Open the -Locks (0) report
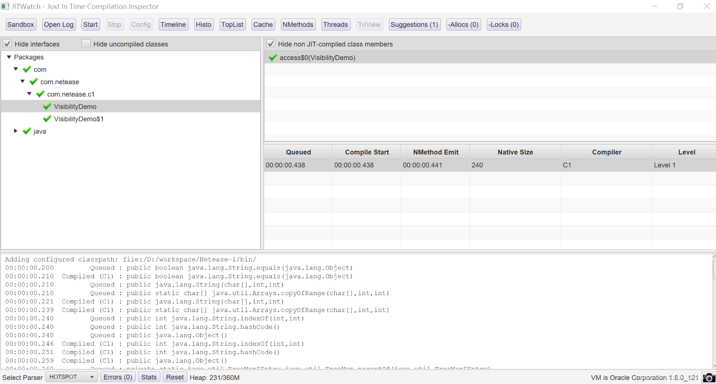This screenshot has height=384, width=716. click(504, 25)
